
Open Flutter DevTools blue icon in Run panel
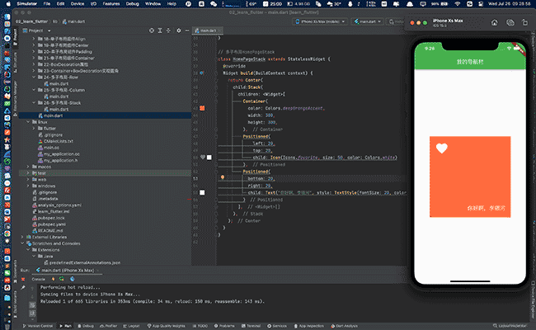coord(72,279)
